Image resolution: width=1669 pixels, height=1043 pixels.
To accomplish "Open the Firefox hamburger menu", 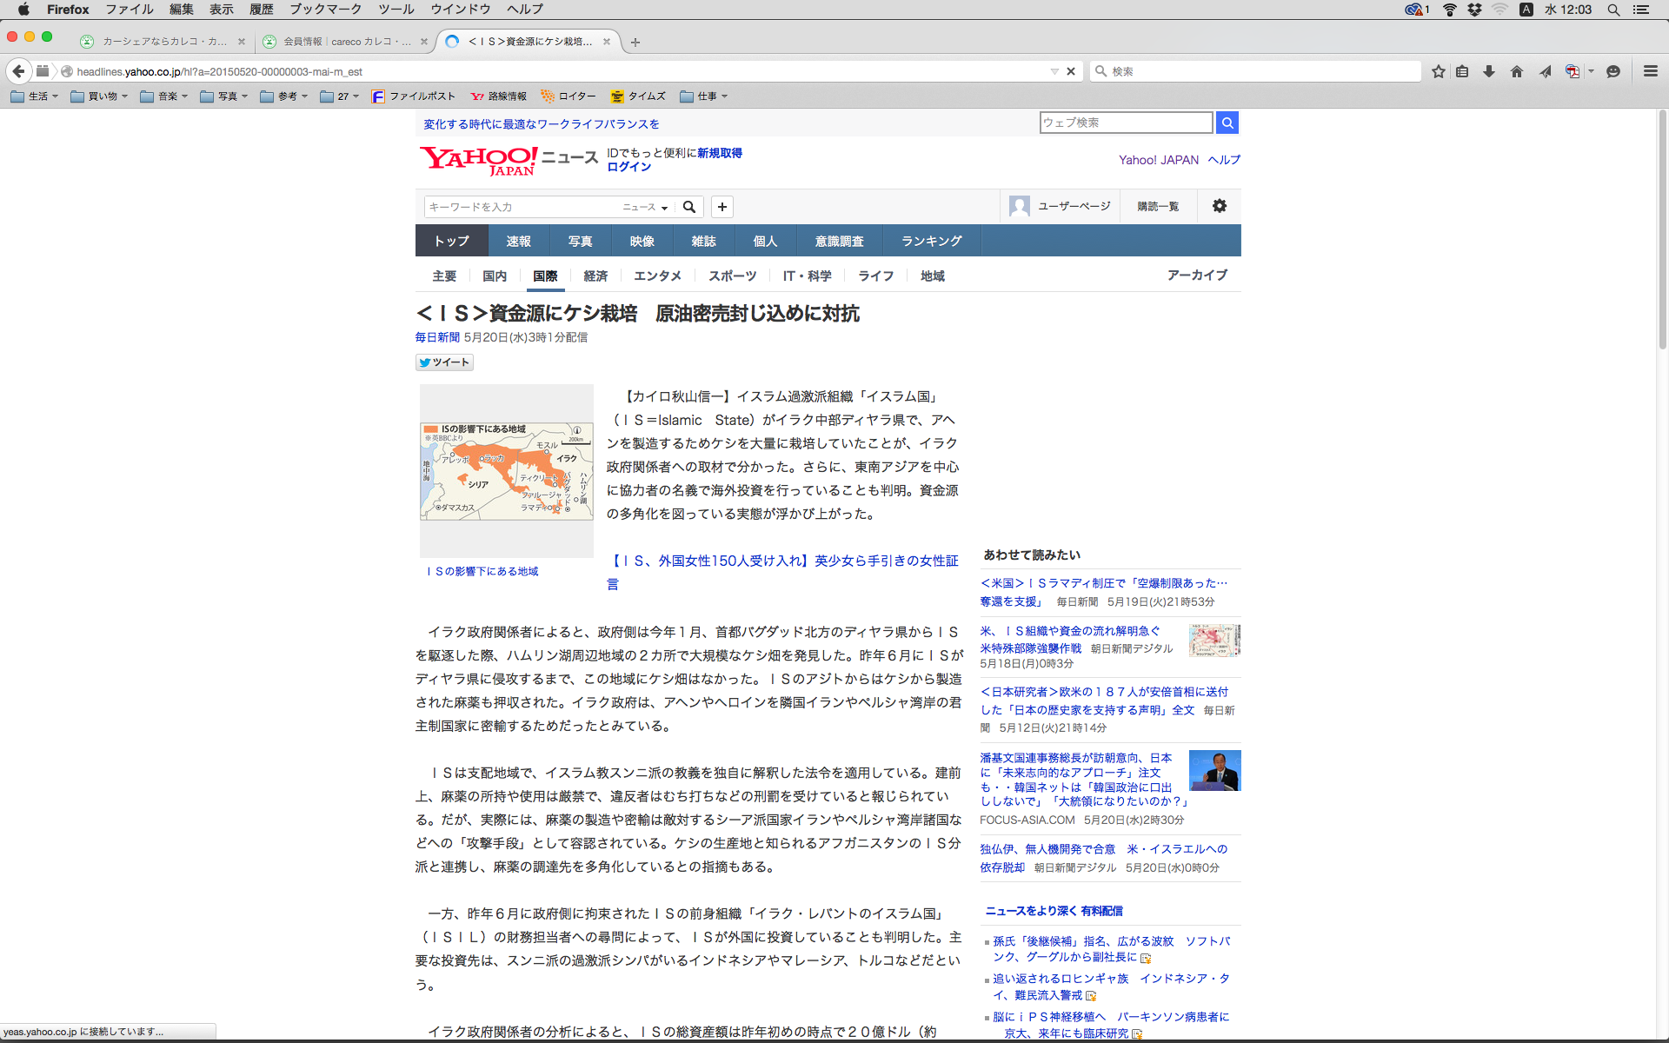I will point(1650,71).
